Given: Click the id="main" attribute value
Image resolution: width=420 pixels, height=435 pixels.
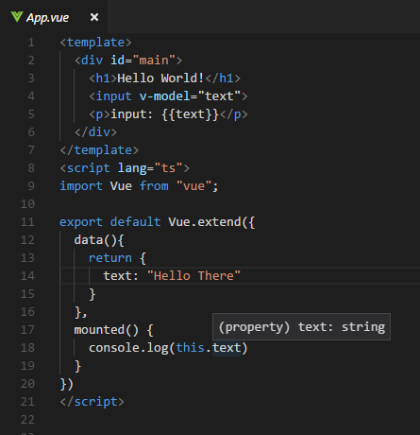Looking at the screenshot, I should click(x=154, y=61).
